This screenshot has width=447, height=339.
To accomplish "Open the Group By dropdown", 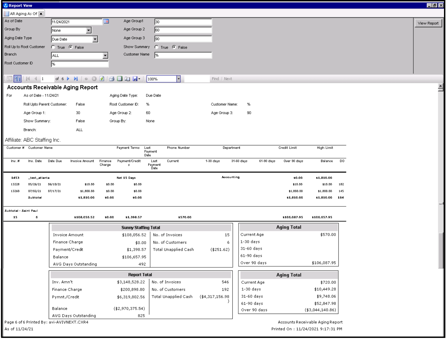I will 89,30.
